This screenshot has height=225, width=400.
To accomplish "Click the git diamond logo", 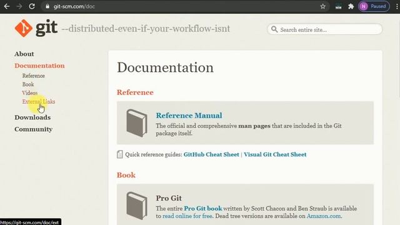I will click(24, 28).
